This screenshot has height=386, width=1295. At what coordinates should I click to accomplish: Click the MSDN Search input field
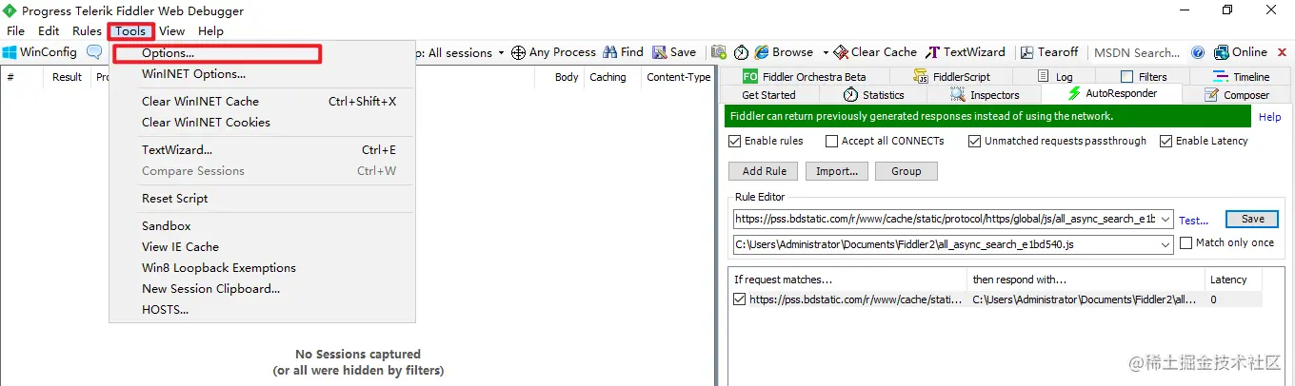[x=1138, y=52]
